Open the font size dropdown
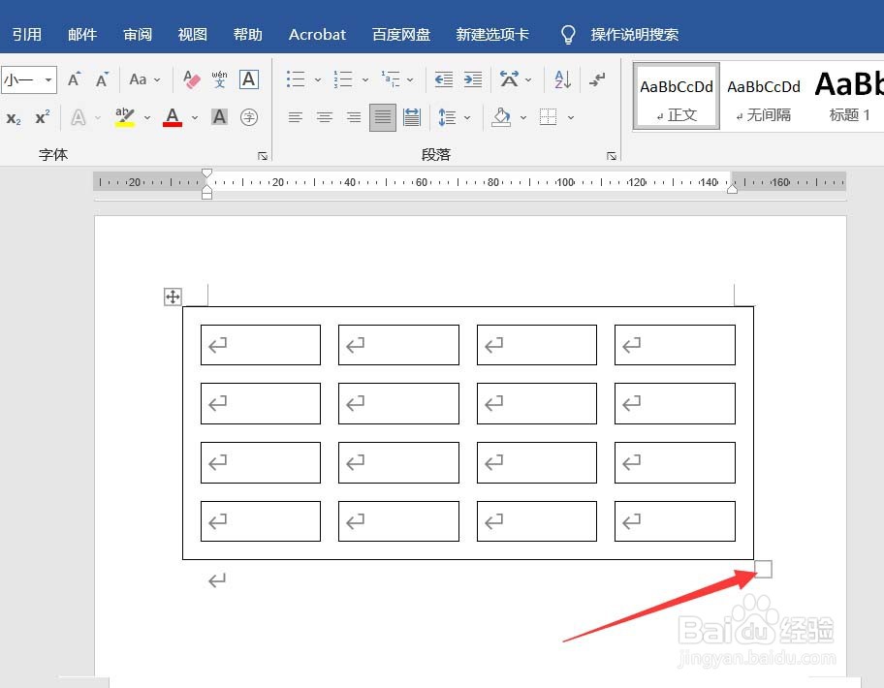884x688 pixels. tap(47, 79)
